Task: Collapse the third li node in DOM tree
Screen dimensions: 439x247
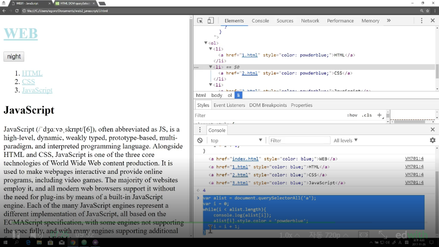Action: point(210,84)
